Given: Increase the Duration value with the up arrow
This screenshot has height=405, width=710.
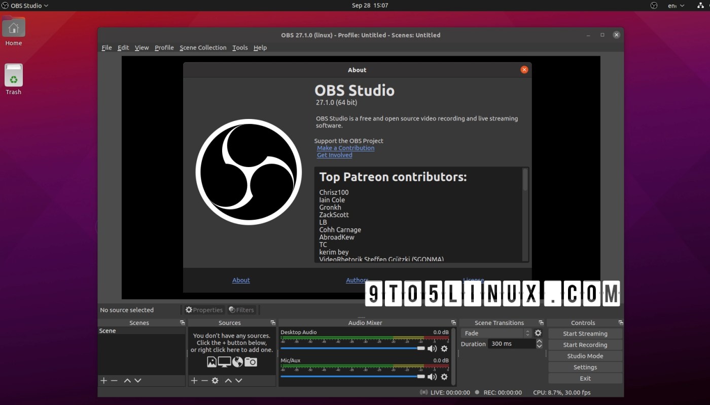Looking at the screenshot, I should pyautogui.click(x=539, y=341).
